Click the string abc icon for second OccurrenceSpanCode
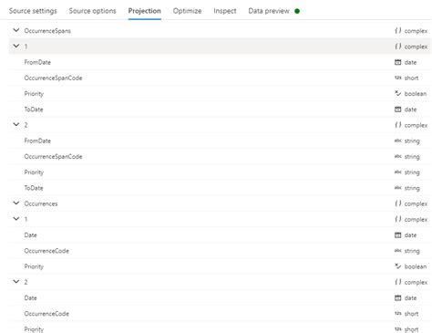The width and height of the screenshot is (432, 333). pos(398,156)
